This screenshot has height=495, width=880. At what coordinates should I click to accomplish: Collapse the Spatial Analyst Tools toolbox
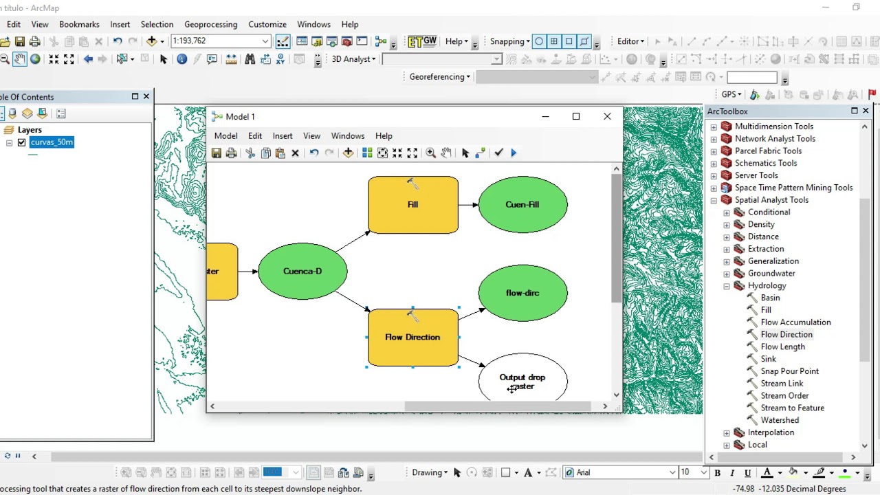click(x=714, y=200)
